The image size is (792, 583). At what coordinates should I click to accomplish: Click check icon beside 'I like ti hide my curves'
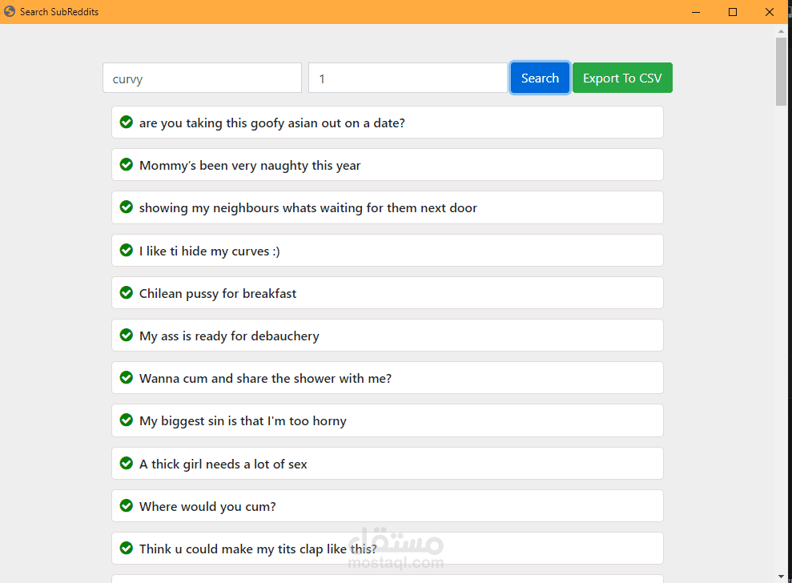(x=127, y=250)
